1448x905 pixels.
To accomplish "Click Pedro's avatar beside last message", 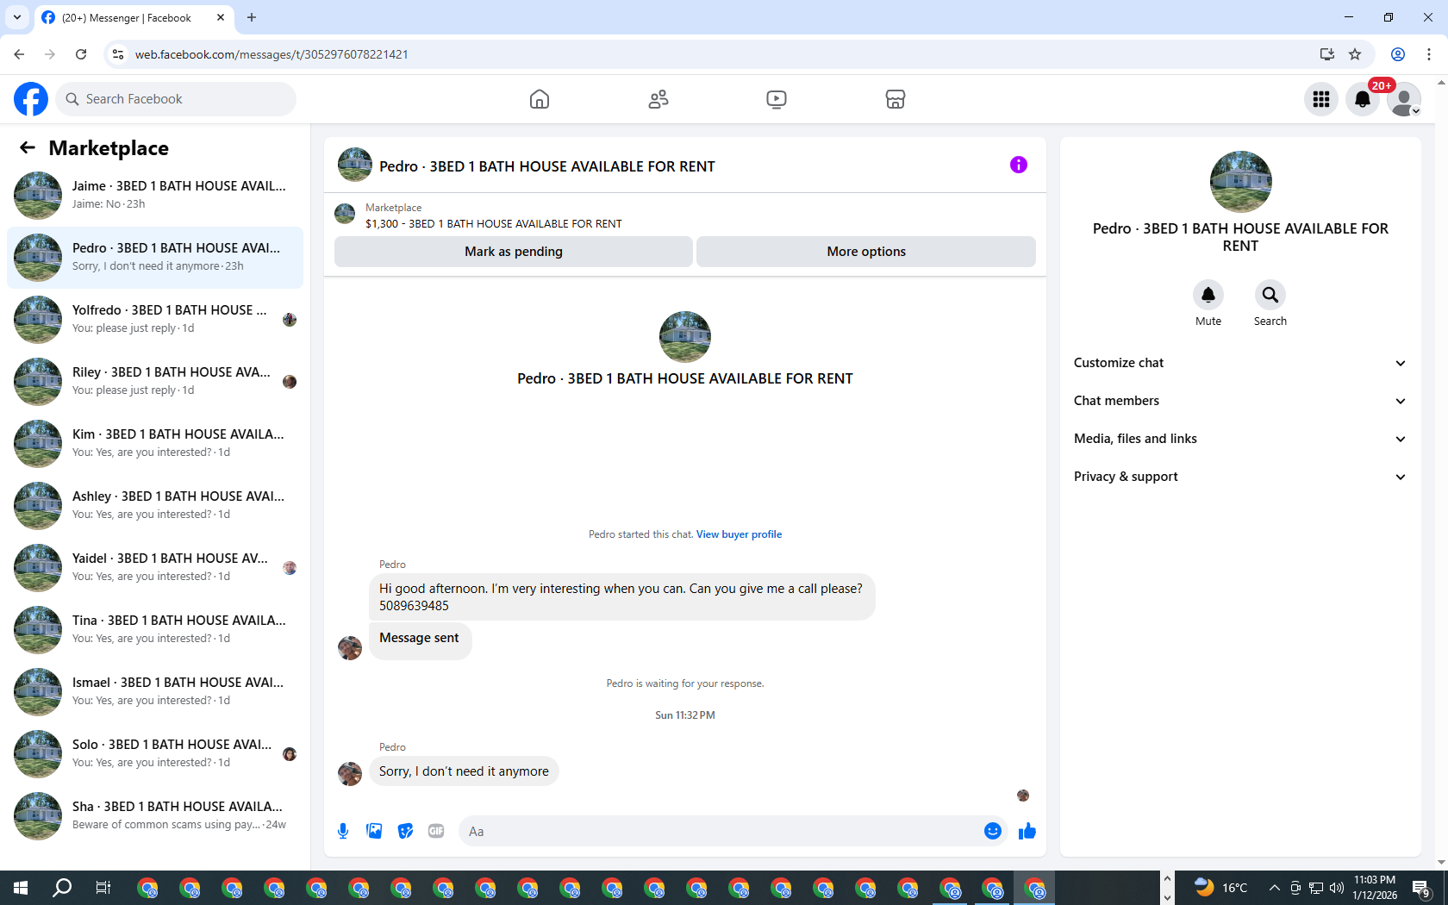I will click(x=350, y=773).
